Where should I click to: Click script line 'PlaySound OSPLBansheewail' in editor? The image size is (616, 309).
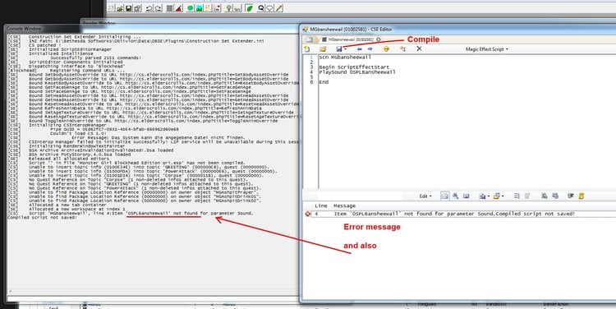tap(357, 72)
